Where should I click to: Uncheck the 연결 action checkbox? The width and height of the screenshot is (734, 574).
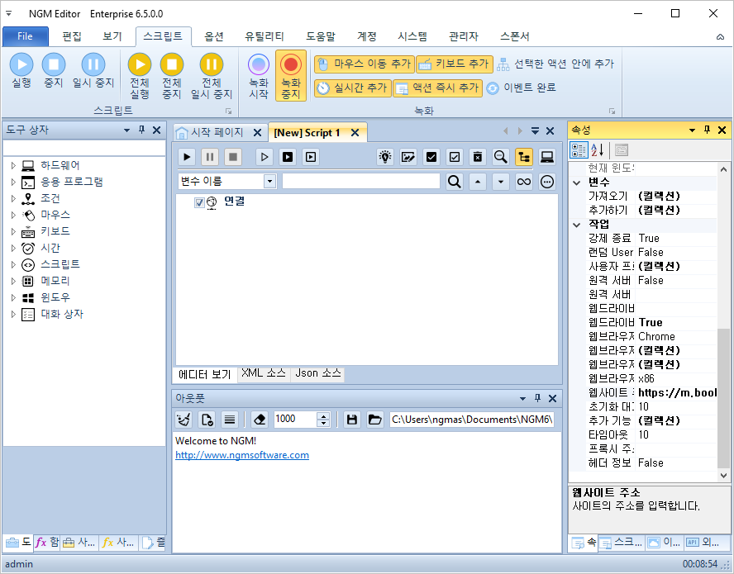point(199,202)
